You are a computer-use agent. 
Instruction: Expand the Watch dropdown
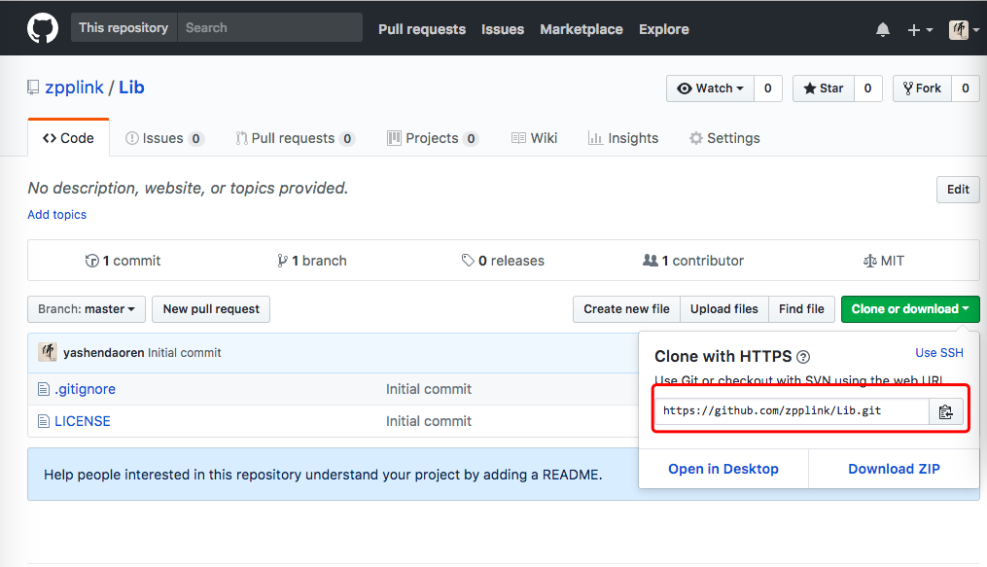coord(710,89)
